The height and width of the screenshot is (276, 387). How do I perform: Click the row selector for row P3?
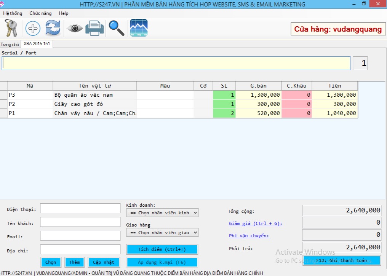pyautogui.click(x=3, y=95)
